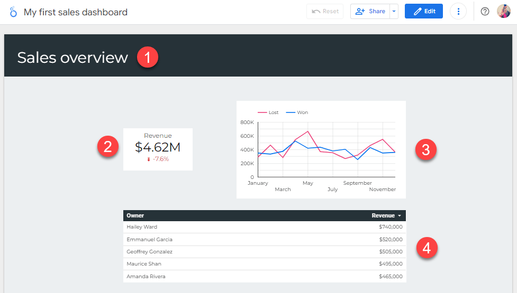Click the Reset button
This screenshot has height=293, width=517.
[325, 12]
